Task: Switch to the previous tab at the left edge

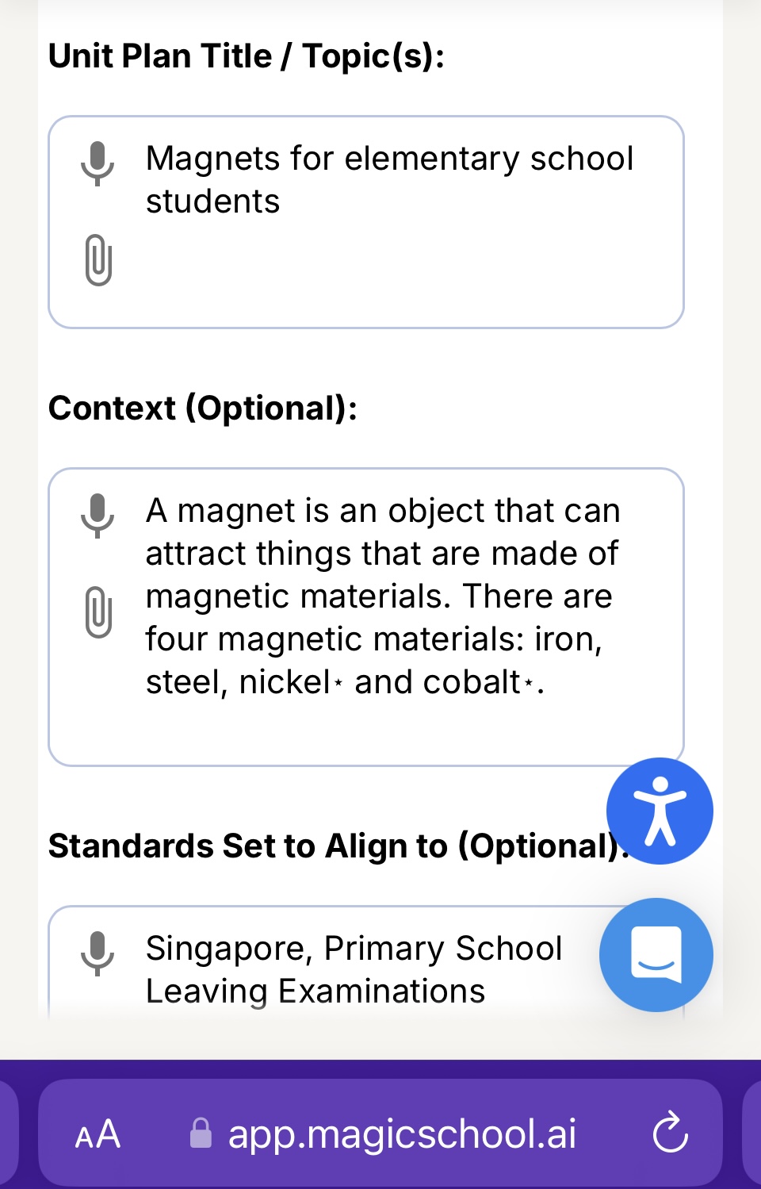Action: tap(8, 1133)
